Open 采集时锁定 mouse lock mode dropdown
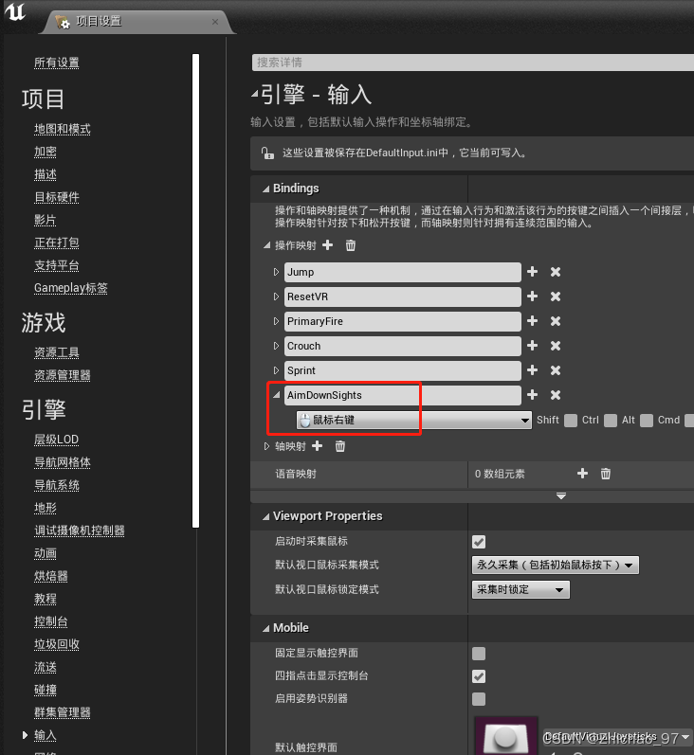694x755 pixels. tap(520, 589)
